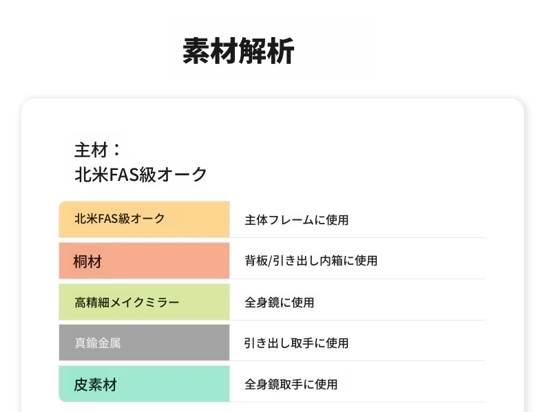Click the gray 真鍮金属 cell
This screenshot has height=412, width=544.
click(x=145, y=343)
